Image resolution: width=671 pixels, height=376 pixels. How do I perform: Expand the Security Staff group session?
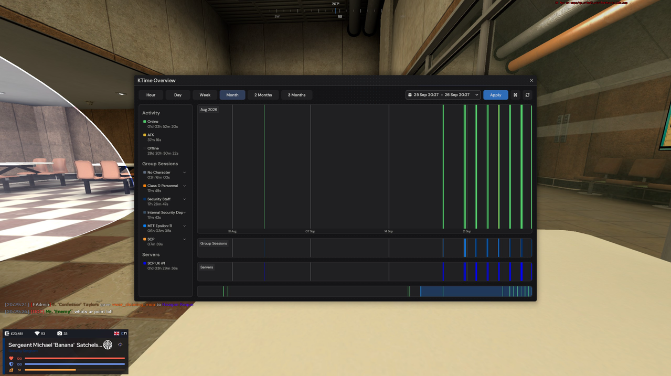[x=184, y=199]
